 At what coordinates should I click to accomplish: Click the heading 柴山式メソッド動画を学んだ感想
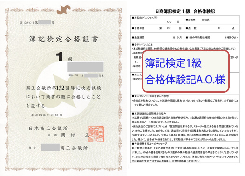click(150, 96)
